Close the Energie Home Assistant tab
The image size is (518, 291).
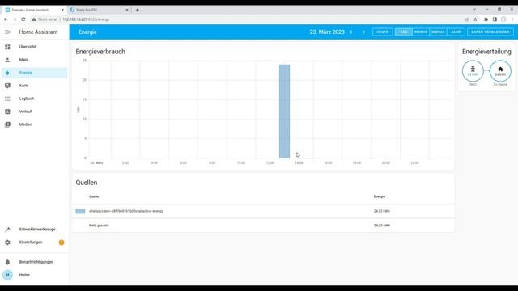pyautogui.click(x=62, y=10)
